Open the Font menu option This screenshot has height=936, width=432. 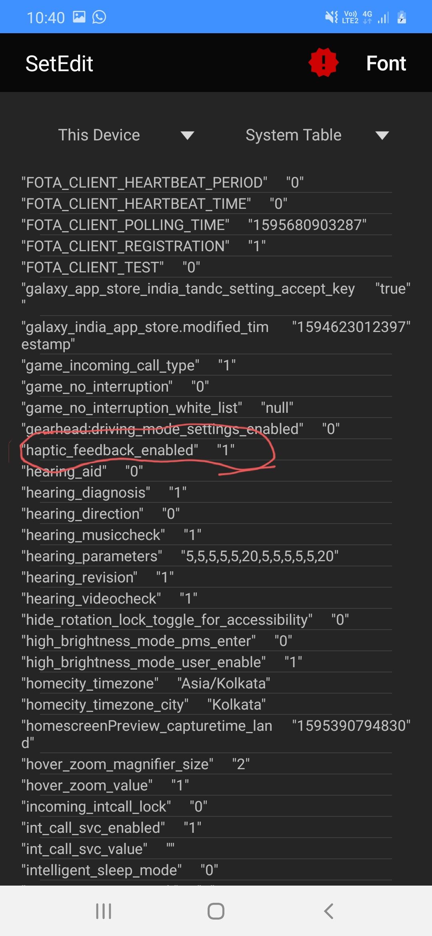point(386,63)
